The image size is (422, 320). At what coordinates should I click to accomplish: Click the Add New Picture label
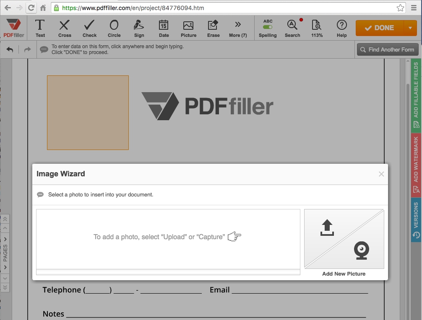click(344, 274)
